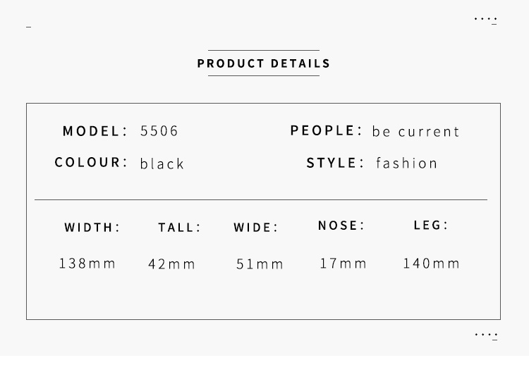Click the small dash mark at top left

(29, 27)
